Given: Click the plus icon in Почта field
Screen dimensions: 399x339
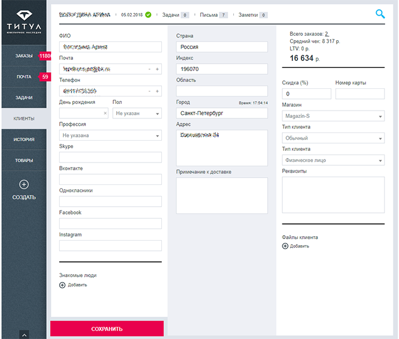Looking at the screenshot, I should click(x=157, y=69).
